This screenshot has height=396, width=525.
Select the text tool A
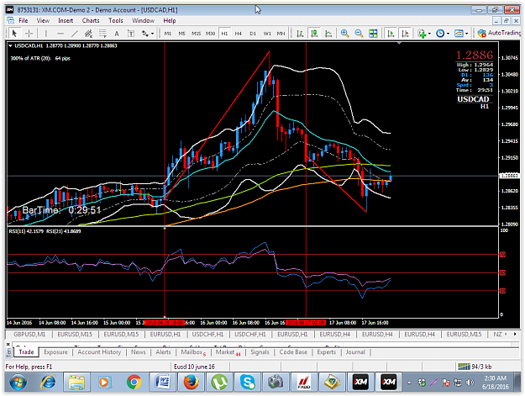click(x=117, y=33)
